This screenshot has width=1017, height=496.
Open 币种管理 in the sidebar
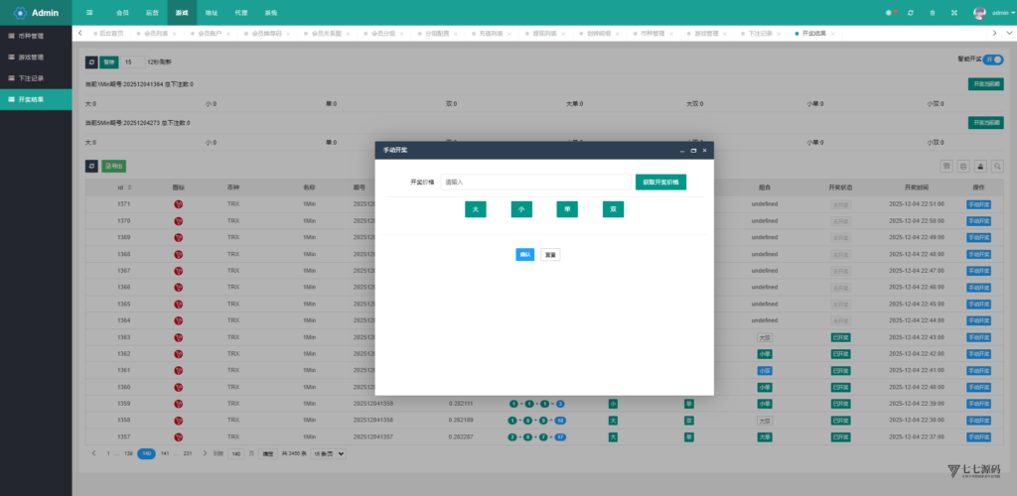(x=36, y=36)
